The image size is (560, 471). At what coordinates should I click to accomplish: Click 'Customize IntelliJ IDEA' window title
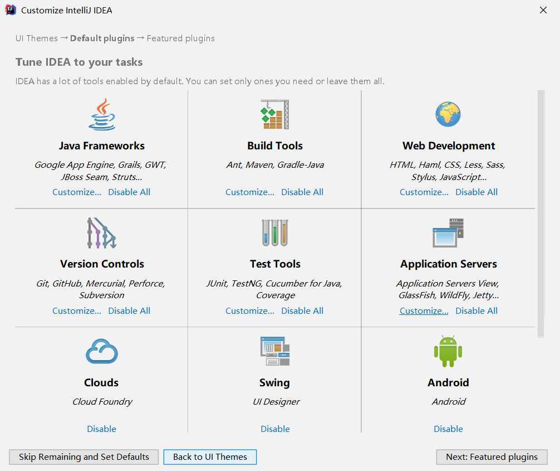pyautogui.click(x=66, y=11)
